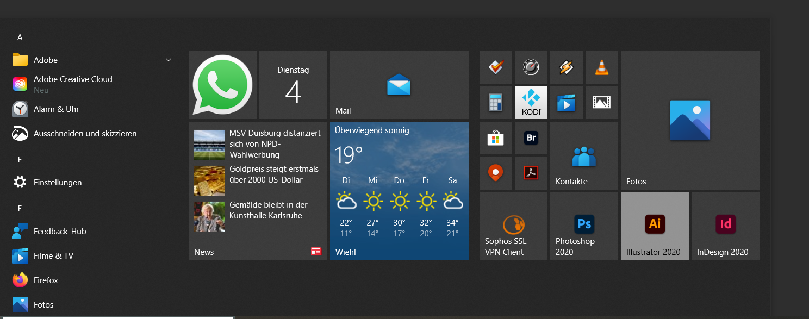
Task: Collapse the Adobe folder in the app list
Action: coord(168,60)
